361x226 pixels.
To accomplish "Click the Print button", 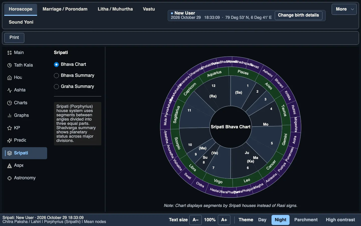I will pyautogui.click(x=14, y=38).
